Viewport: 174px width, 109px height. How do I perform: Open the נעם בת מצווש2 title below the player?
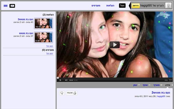[x=161, y=93]
